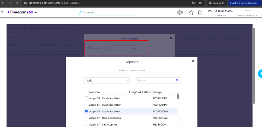Click the Deposito list vertical scrollbar
The image size is (262, 127).
coord(178,96)
